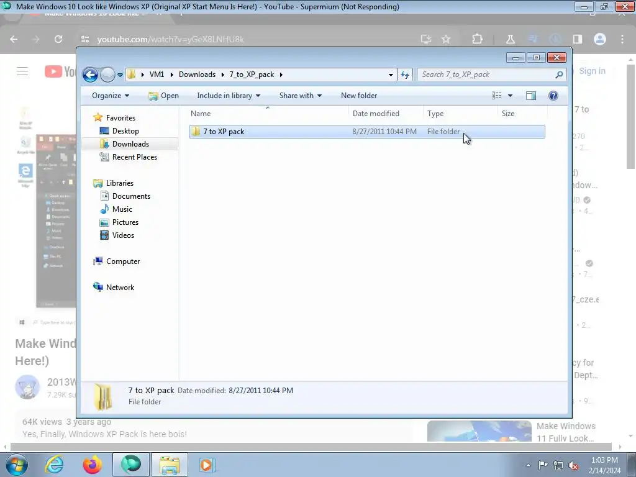Select Computer in the navigation pane
Screen dimensions: 636x477
click(x=122, y=261)
